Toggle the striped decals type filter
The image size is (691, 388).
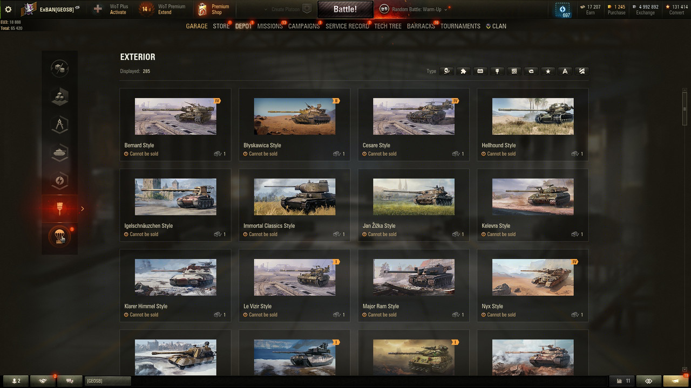[x=582, y=71]
